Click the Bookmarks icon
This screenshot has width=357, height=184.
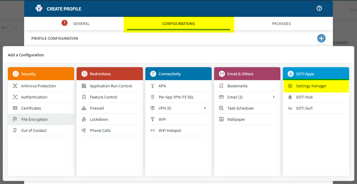[221, 86]
